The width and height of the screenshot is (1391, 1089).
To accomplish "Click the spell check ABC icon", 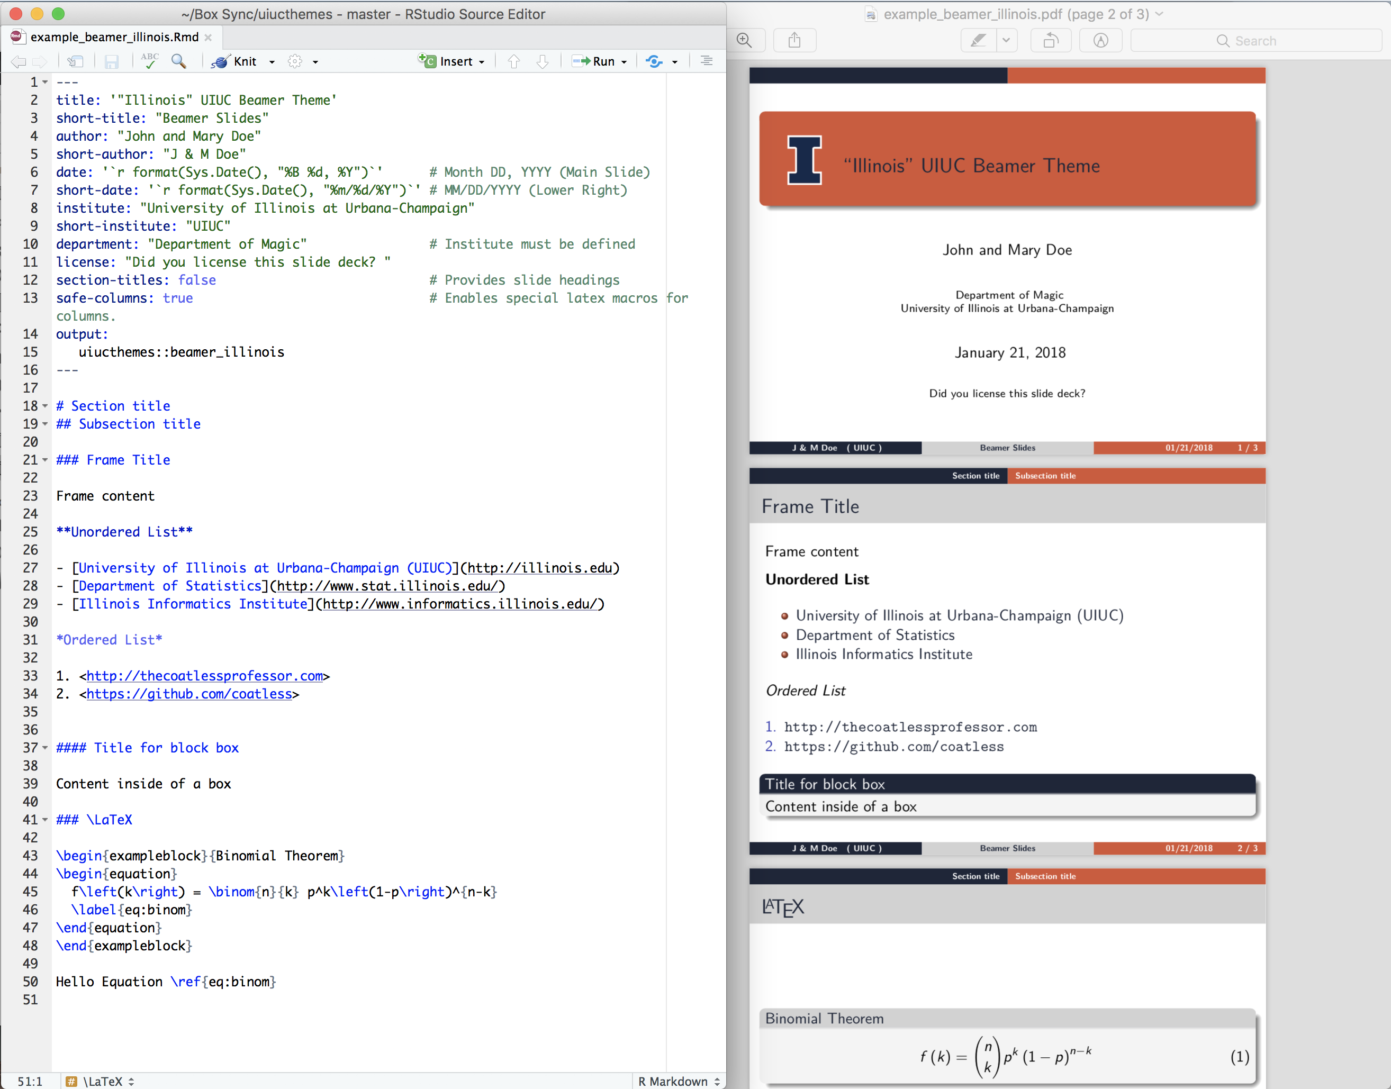I will click(150, 61).
